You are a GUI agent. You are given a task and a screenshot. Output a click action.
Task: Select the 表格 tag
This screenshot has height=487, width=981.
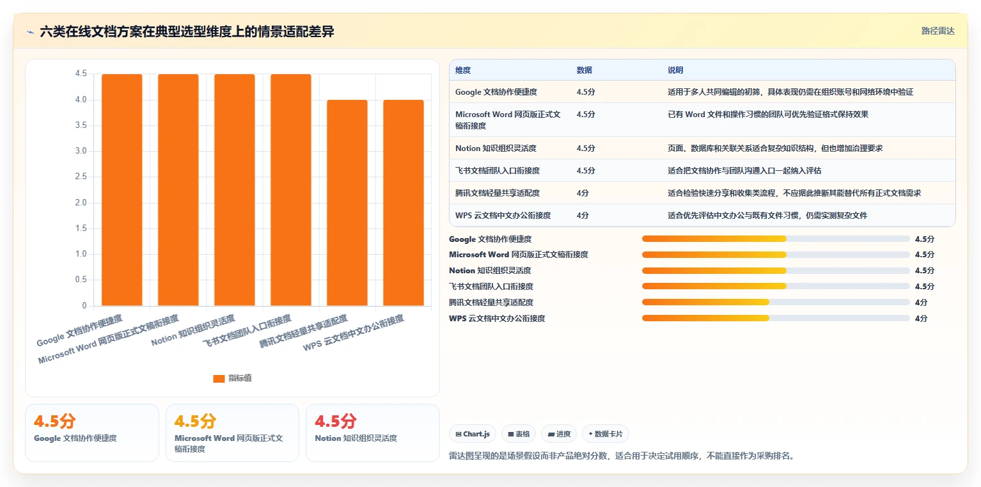(x=519, y=434)
